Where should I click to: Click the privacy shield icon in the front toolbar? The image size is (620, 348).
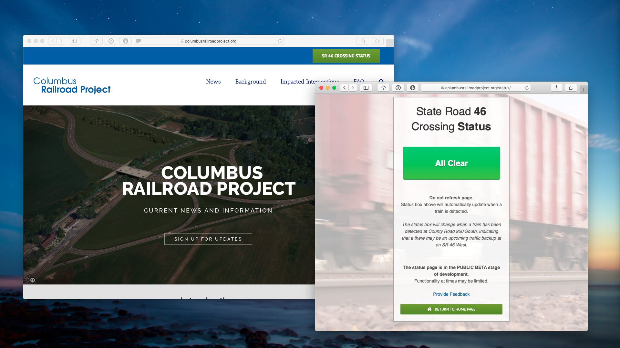pyautogui.click(x=412, y=88)
